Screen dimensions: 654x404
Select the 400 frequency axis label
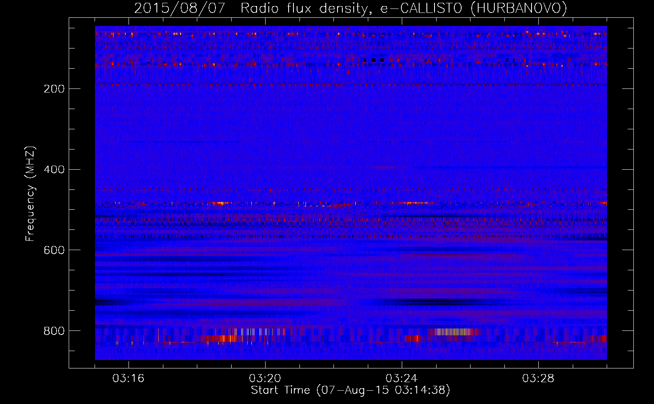54,170
